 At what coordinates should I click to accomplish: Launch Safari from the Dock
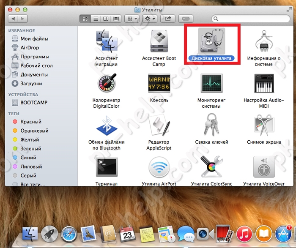[x=69, y=234]
